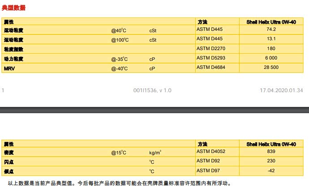Click the cSt unit in @40°C row
The height and width of the screenshot is (187, 309).
click(153, 30)
